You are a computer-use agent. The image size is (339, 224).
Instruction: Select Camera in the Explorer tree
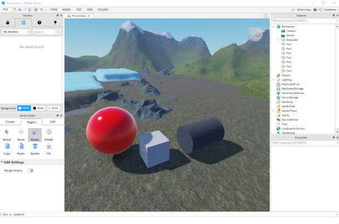point(291,31)
